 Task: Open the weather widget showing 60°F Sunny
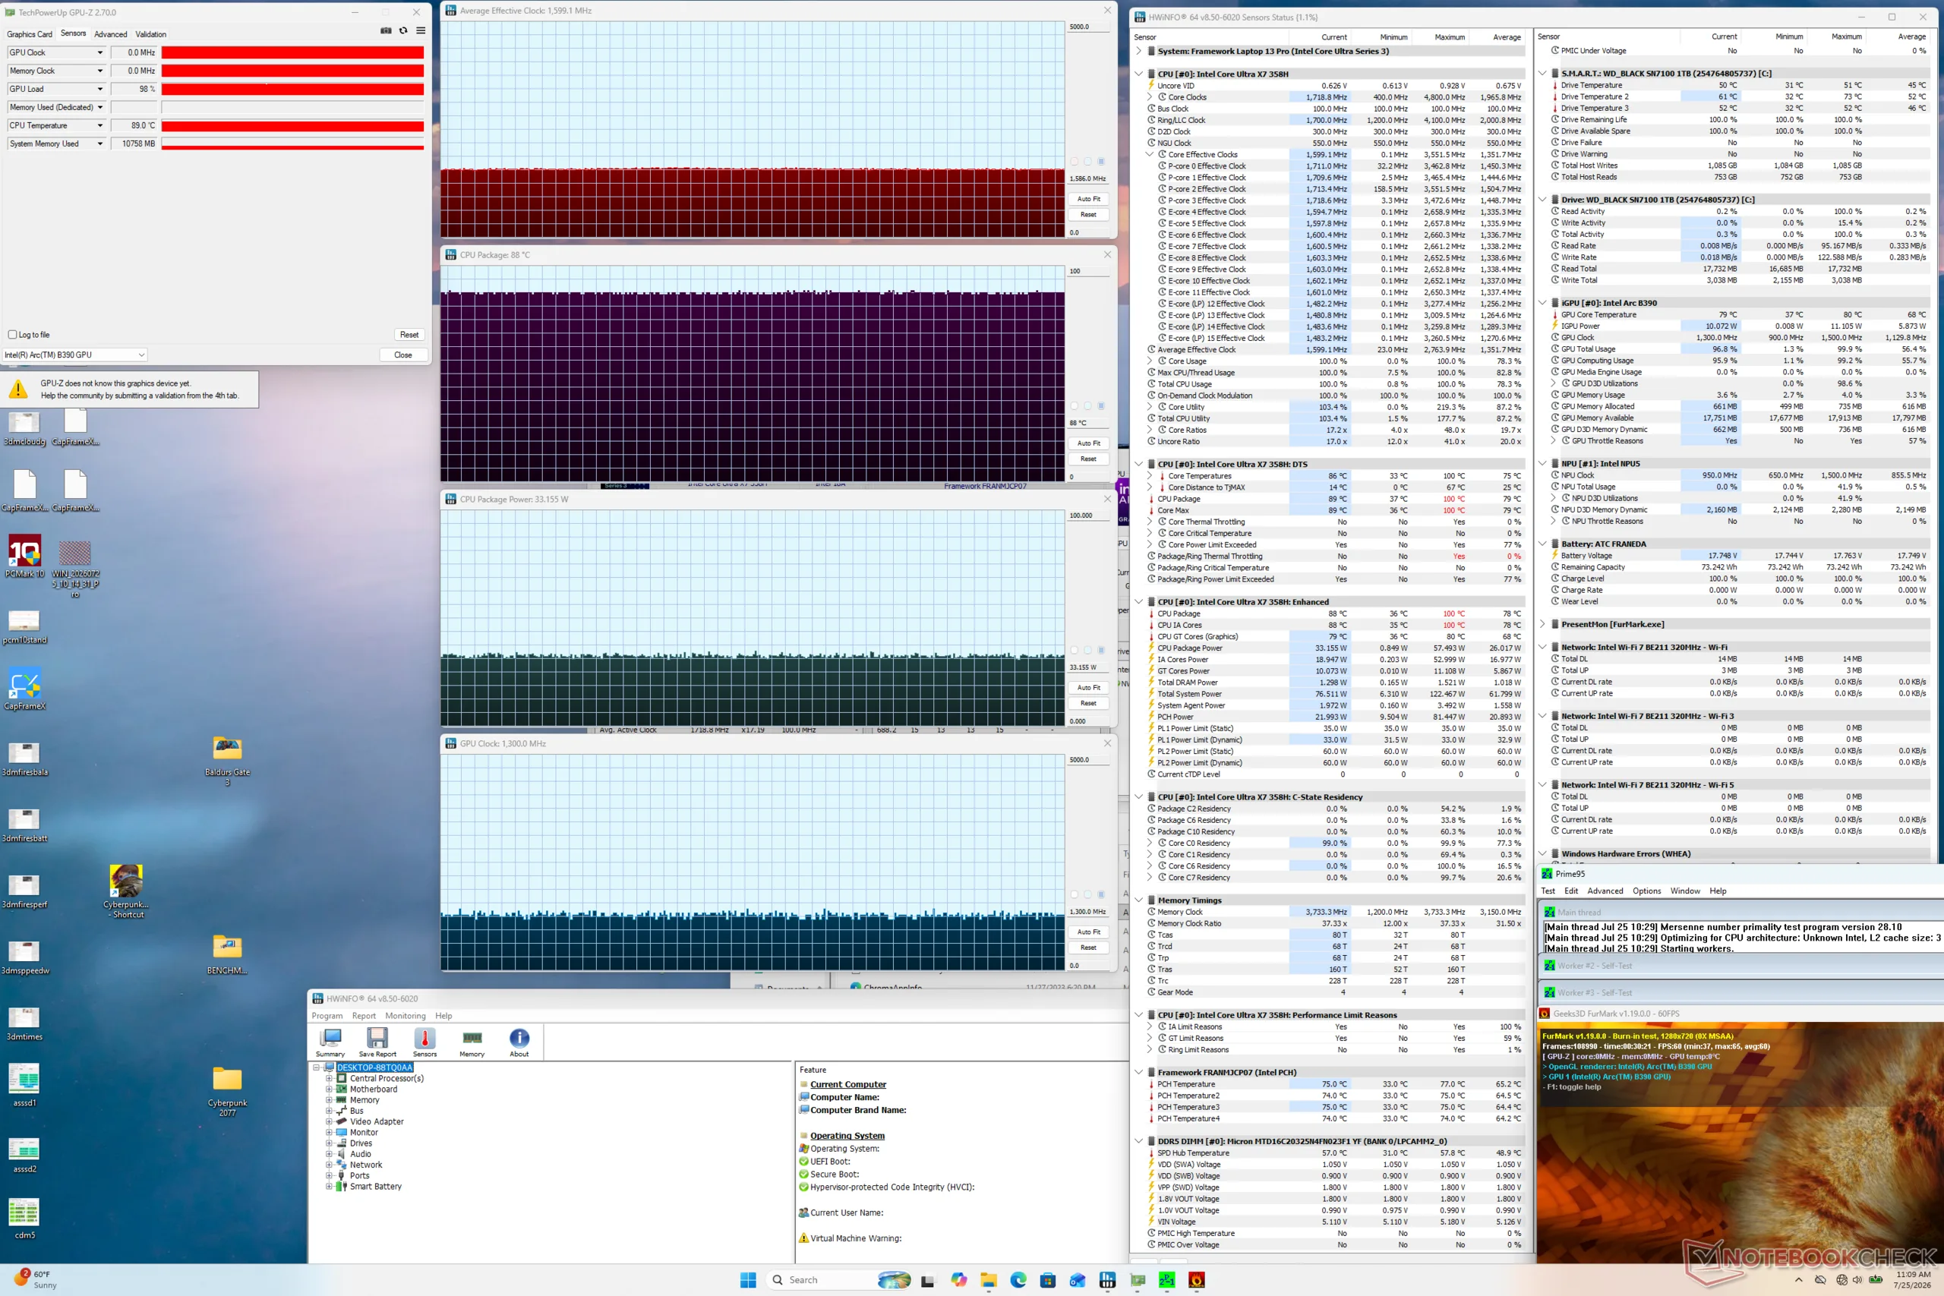pyautogui.click(x=35, y=1279)
